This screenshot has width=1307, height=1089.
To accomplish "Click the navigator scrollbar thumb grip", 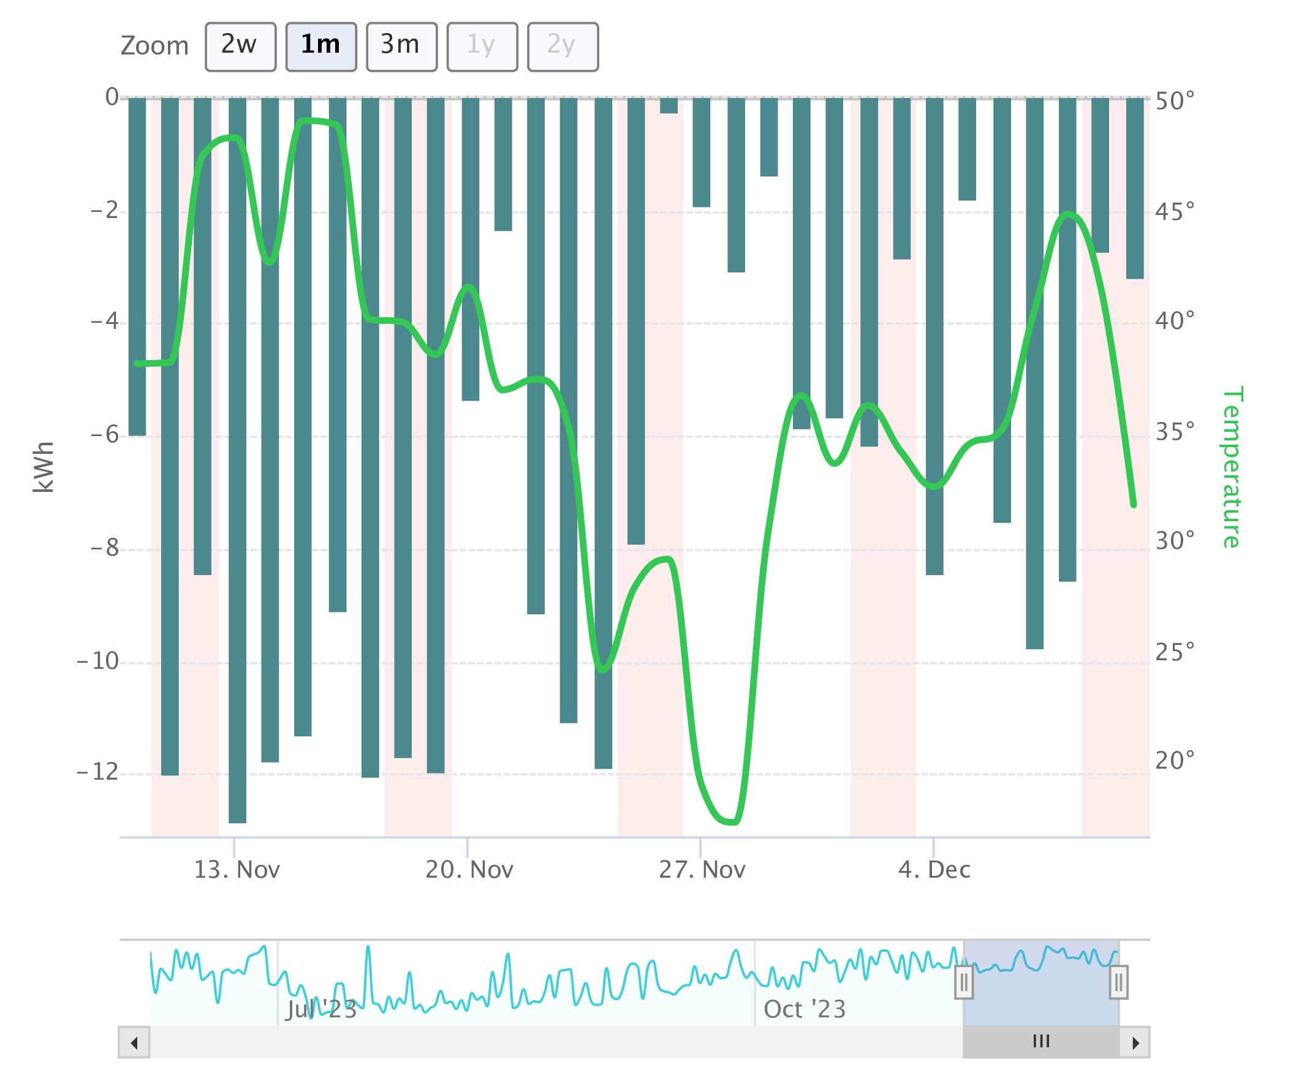I will 1041,1041.
